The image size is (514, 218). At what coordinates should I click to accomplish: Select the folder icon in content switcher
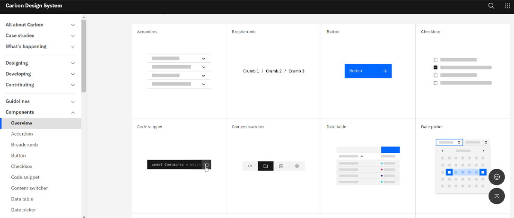266,166
